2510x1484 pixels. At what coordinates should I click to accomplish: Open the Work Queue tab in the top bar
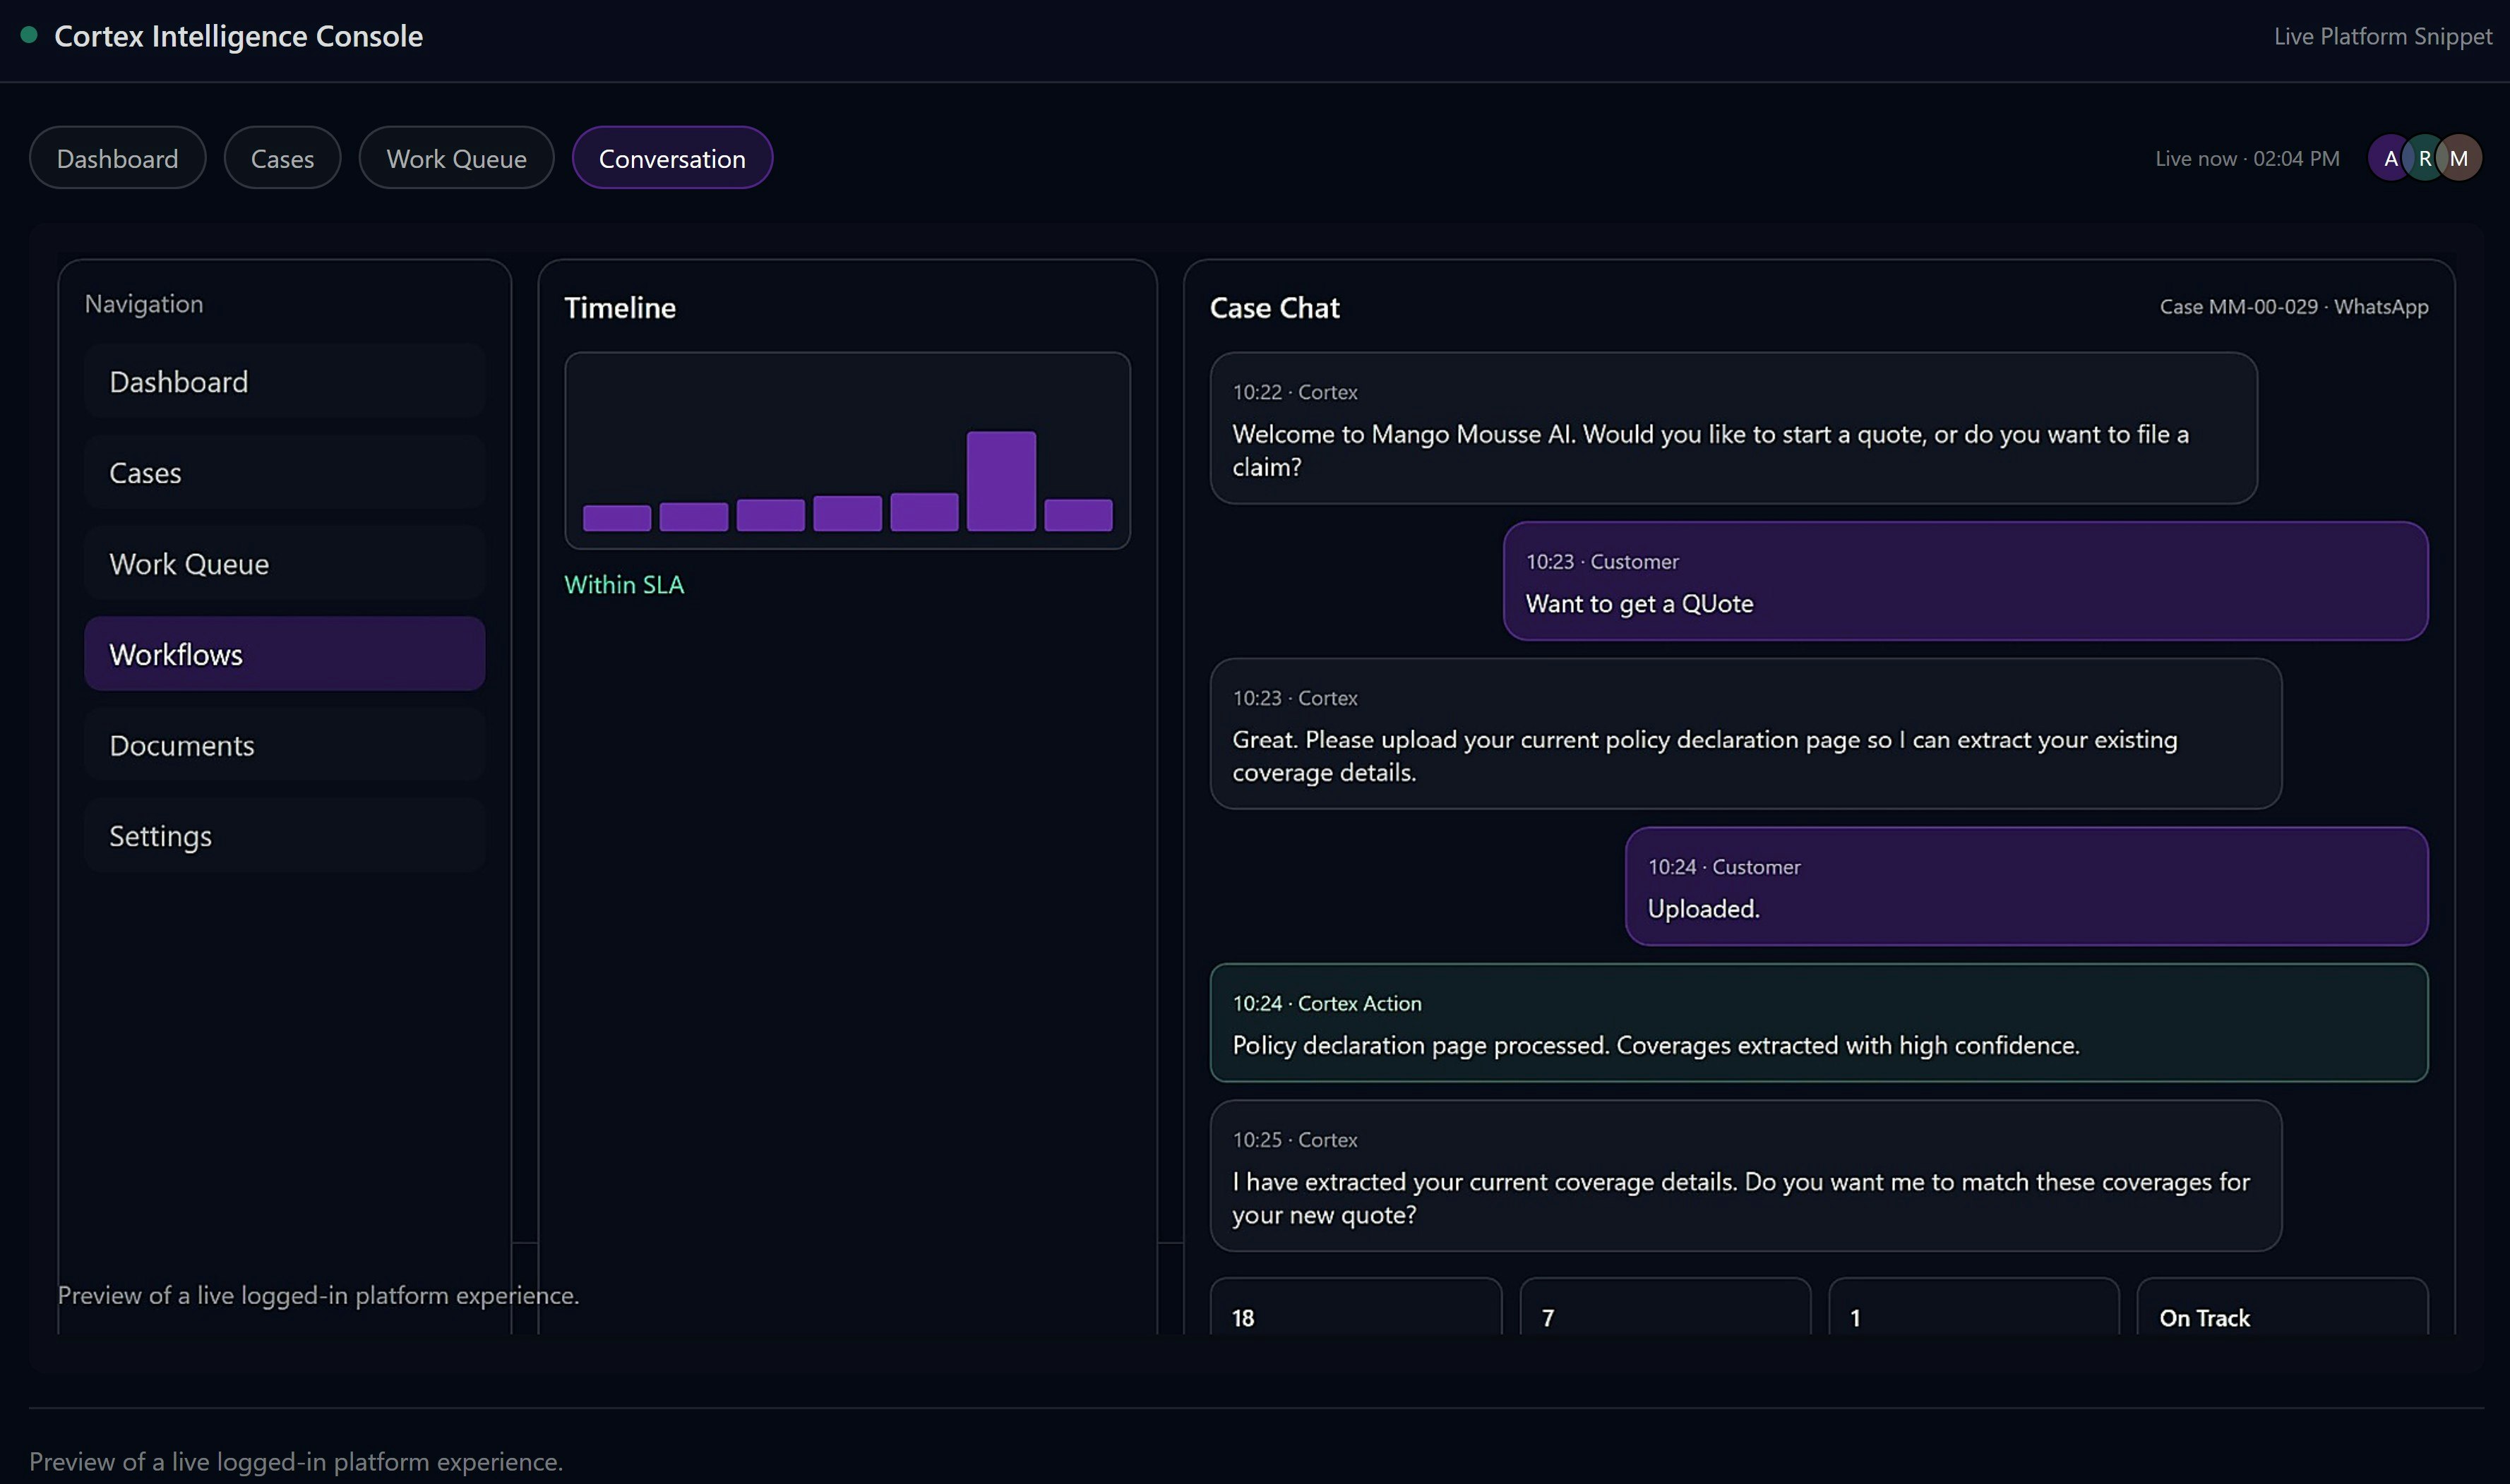click(x=456, y=157)
